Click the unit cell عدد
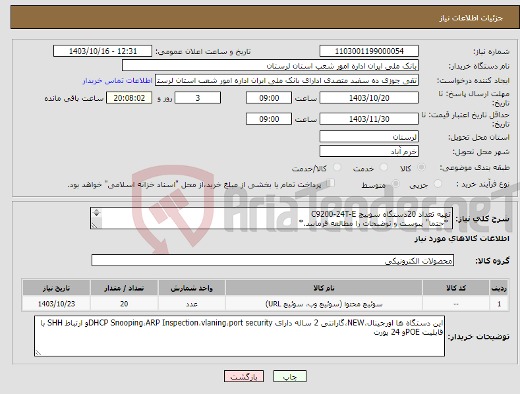This screenshot has height=394, width=520. pos(192,304)
